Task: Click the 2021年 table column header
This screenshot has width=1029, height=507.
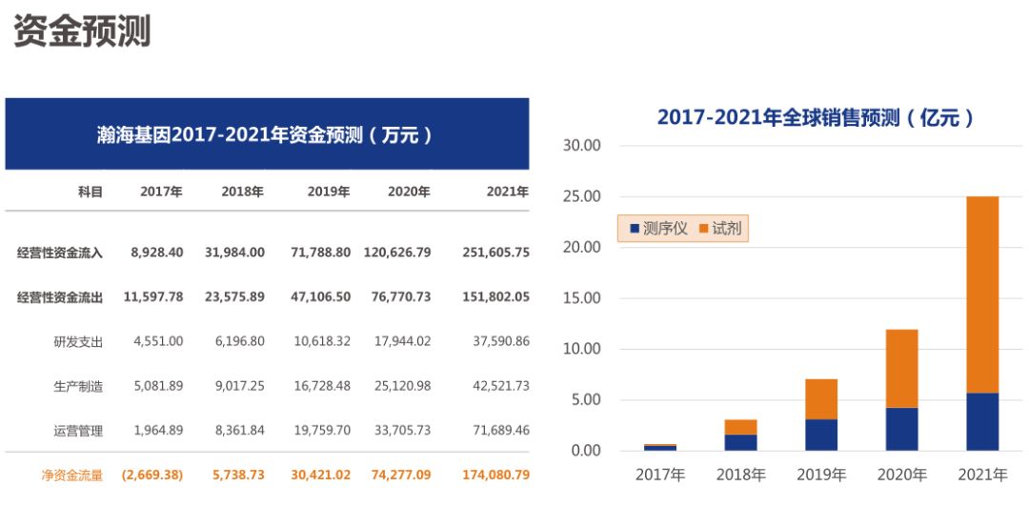Action: pos(508,193)
